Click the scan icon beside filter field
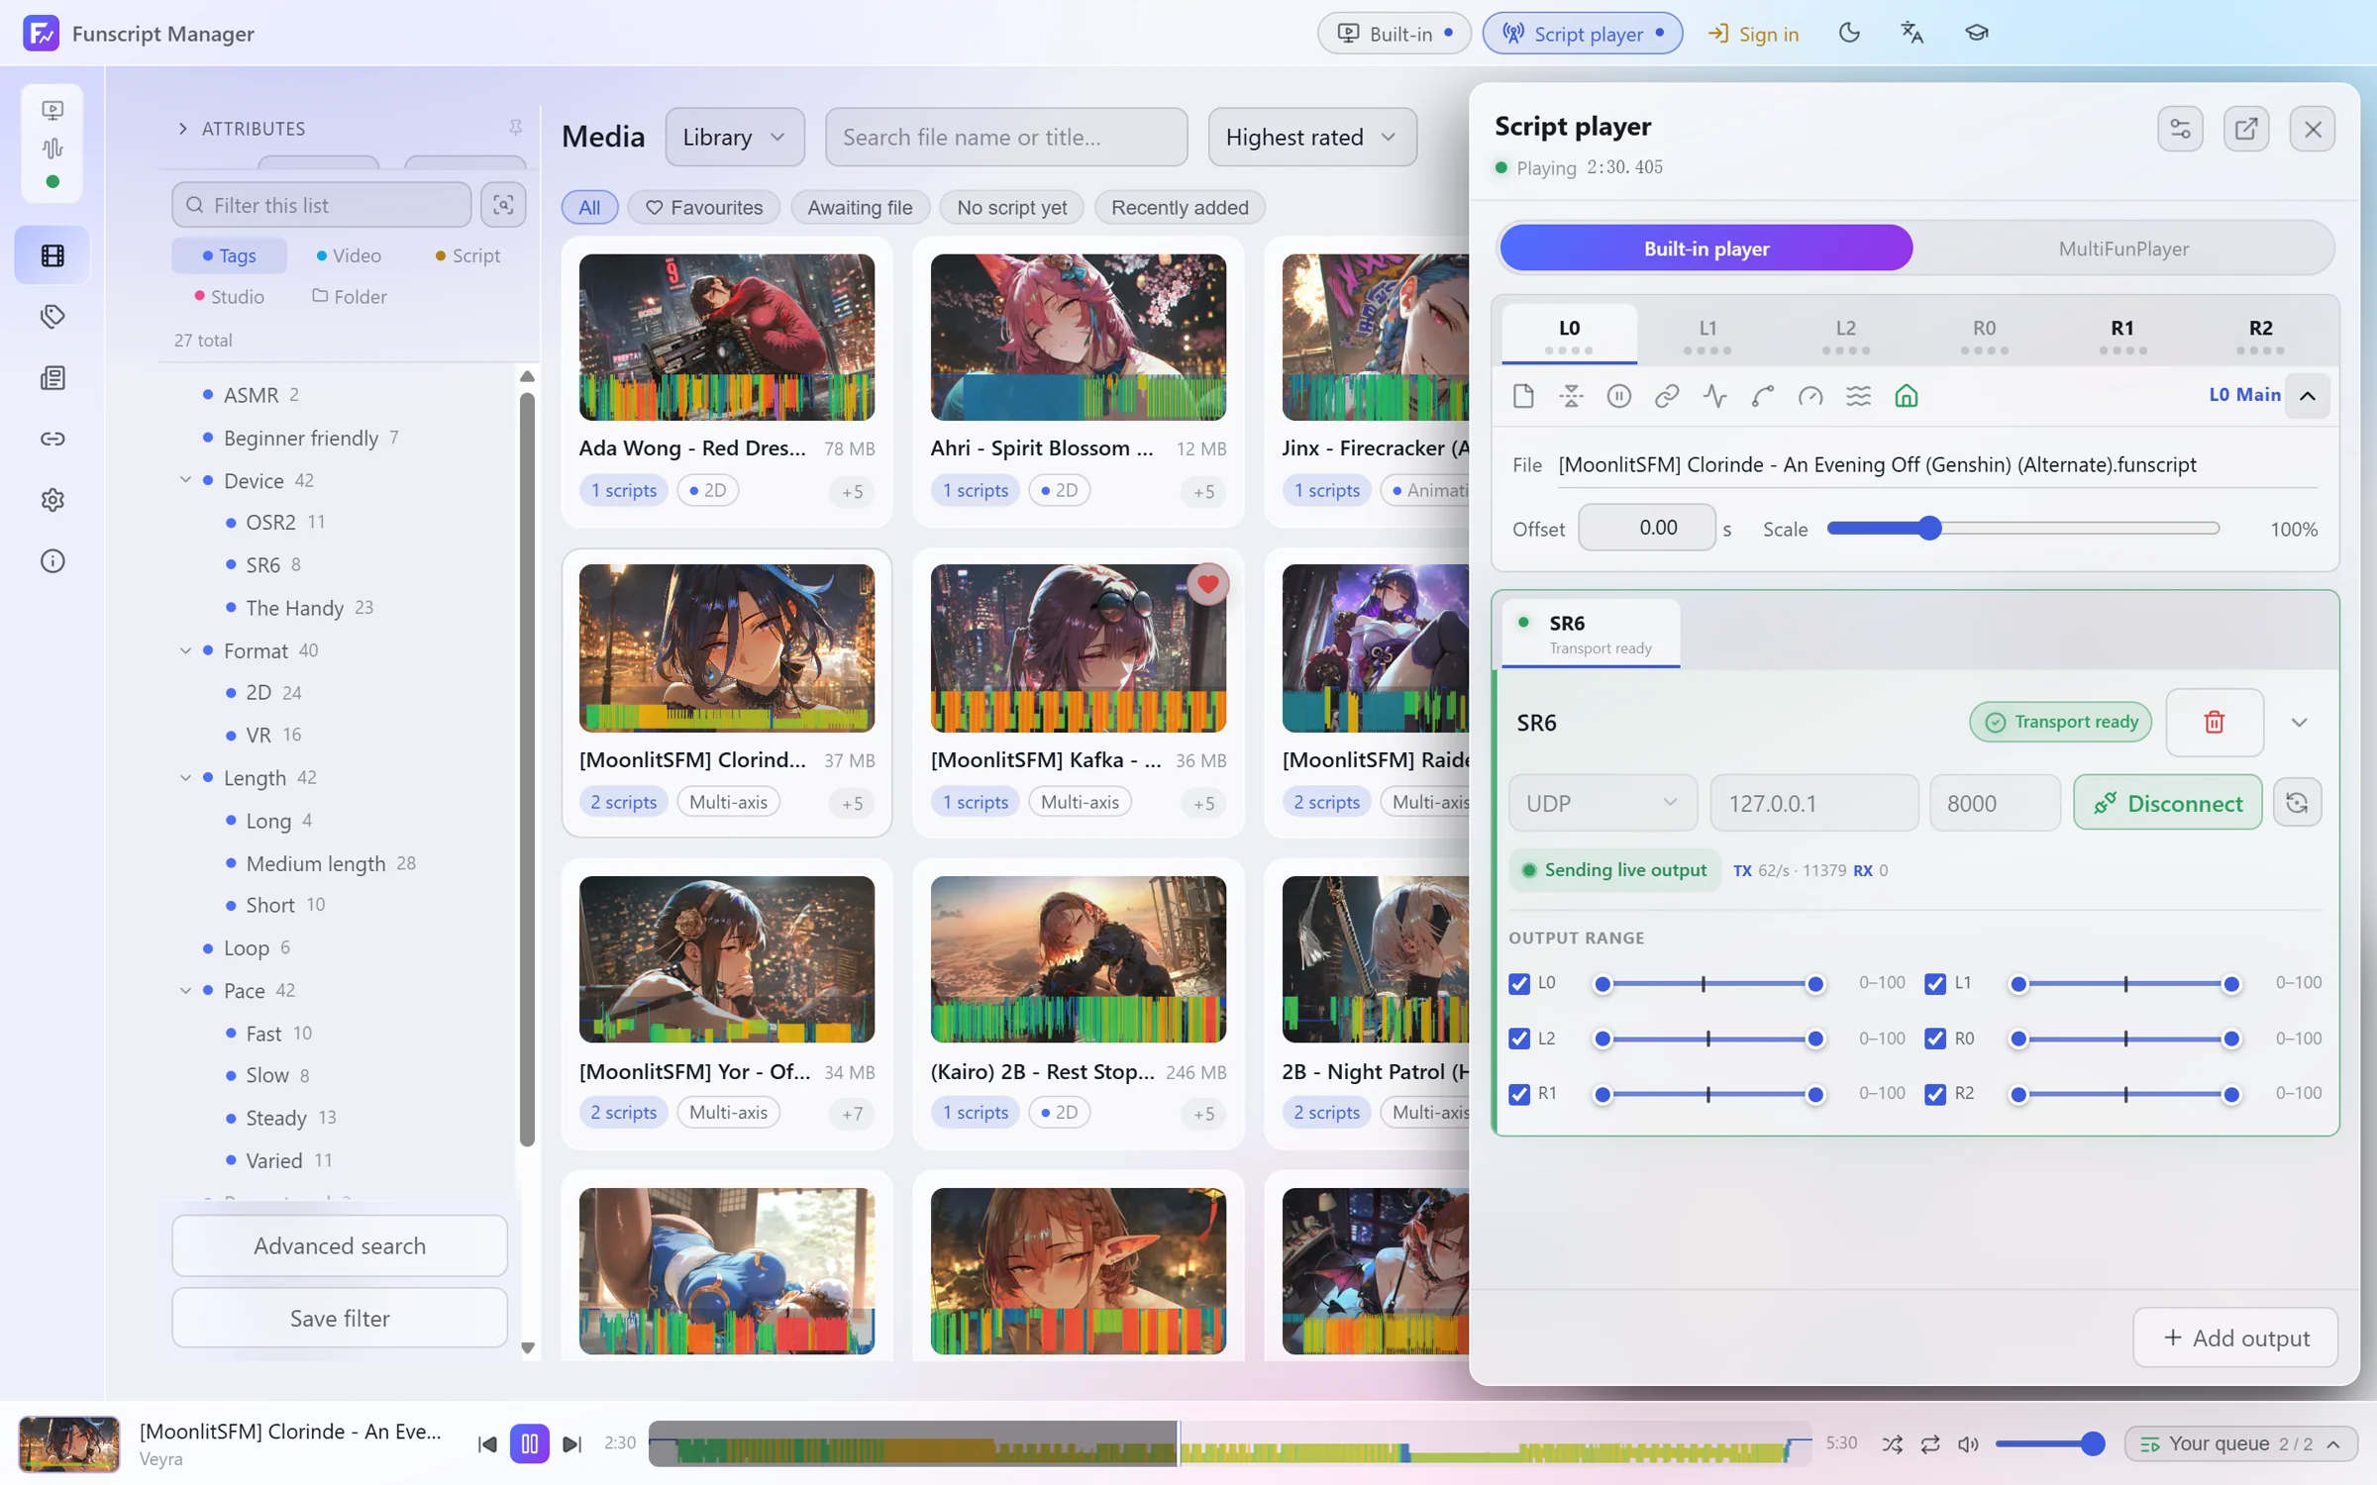Screen dimensions: 2377x1485 pos(503,205)
